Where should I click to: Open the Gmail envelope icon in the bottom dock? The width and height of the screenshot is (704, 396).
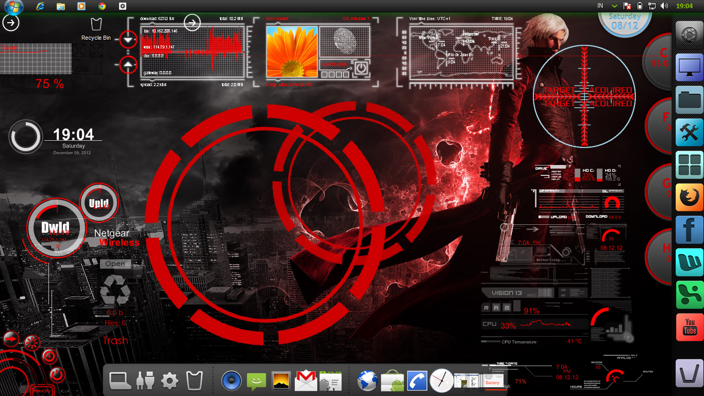(306, 381)
